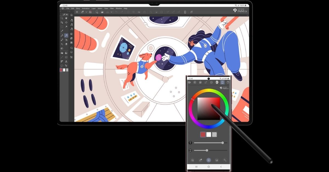Select transparent color swatch on phone
The image size is (329, 172).
pos(215,134)
